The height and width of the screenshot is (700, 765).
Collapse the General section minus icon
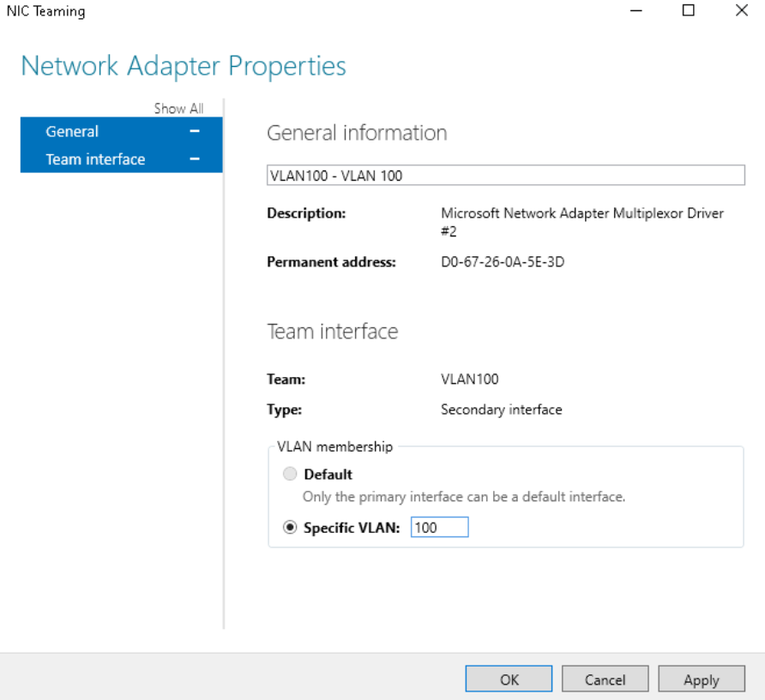(195, 131)
